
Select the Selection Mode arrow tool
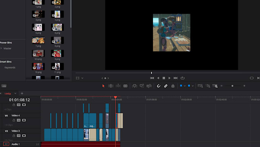pos(104,86)
